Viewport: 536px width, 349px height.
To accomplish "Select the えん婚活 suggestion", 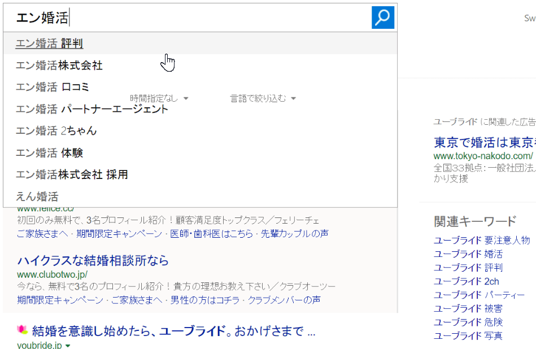I will [x=37, y=197].
